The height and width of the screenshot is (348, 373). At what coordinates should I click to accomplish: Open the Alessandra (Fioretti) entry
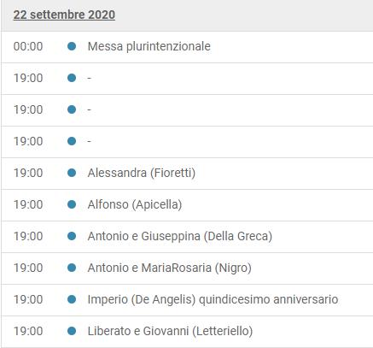click(142, 173)
